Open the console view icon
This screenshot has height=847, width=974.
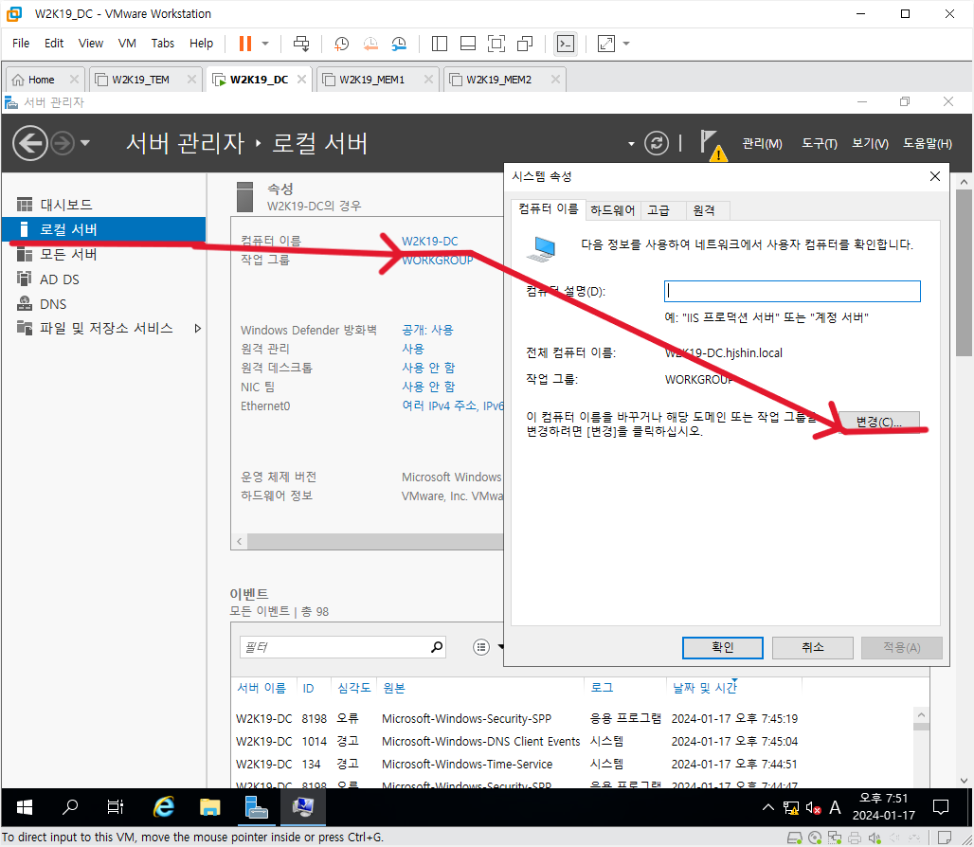566,44
